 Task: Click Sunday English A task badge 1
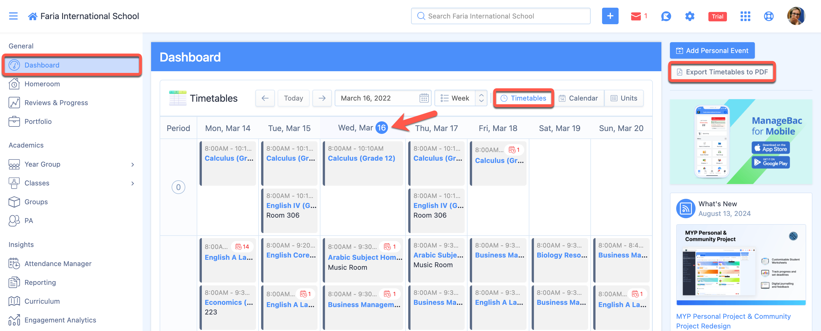(637, 294)
